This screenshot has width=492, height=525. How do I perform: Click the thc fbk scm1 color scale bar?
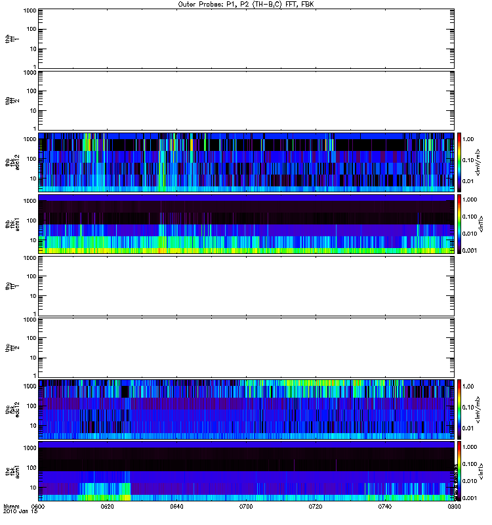459,471
